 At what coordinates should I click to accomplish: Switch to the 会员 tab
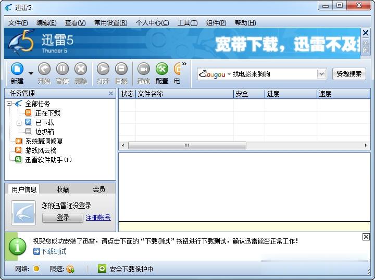[x=99, y=189]
